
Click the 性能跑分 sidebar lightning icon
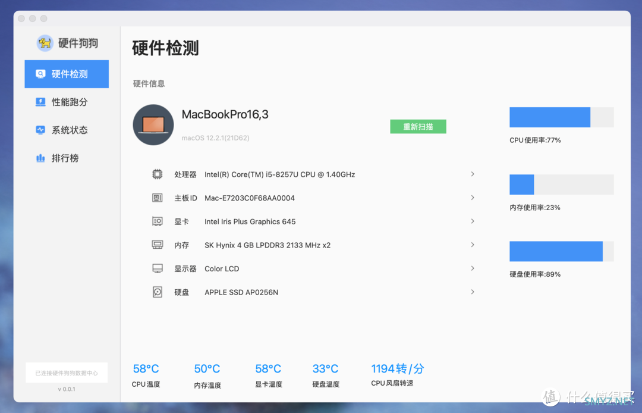point(40,102)
